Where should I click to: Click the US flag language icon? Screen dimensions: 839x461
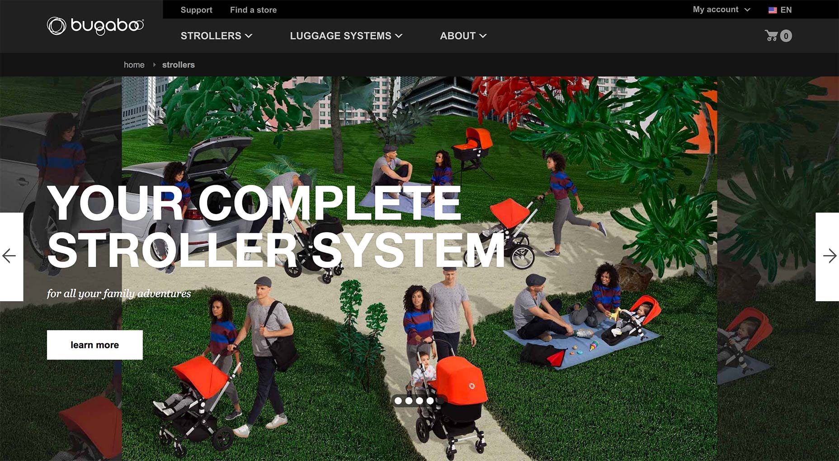click(773, 10)
